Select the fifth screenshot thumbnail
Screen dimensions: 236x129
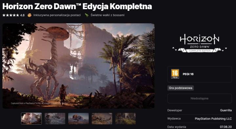(x=126, y=119)
